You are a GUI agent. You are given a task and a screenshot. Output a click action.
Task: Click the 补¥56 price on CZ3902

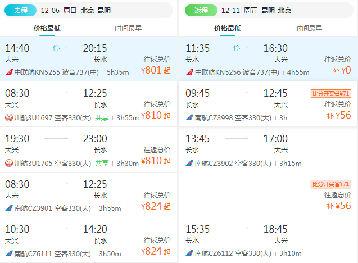(339, 206)
